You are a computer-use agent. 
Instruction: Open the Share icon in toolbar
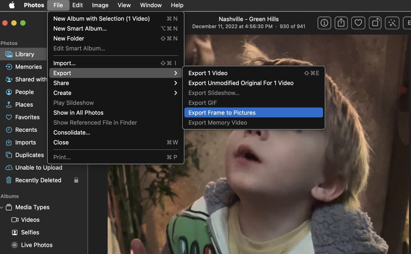coord(341,23)
